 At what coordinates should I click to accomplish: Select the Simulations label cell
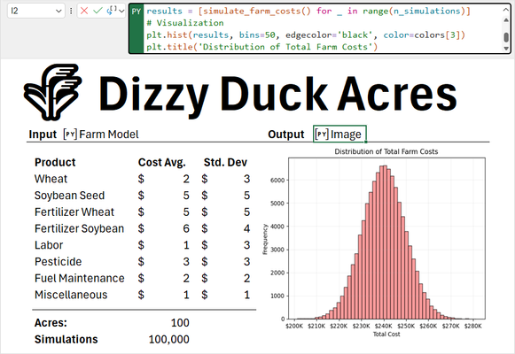[66, 339]
